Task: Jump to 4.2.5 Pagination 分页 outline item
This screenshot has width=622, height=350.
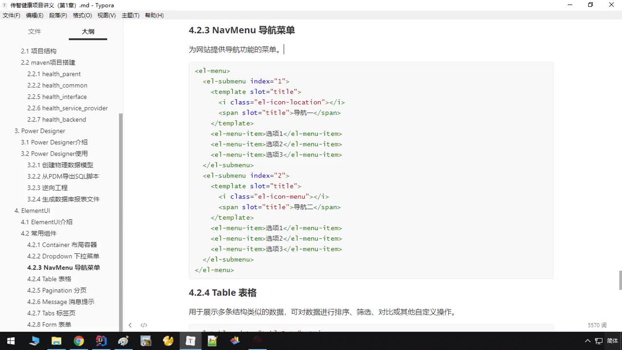Action: pos(57,290)
